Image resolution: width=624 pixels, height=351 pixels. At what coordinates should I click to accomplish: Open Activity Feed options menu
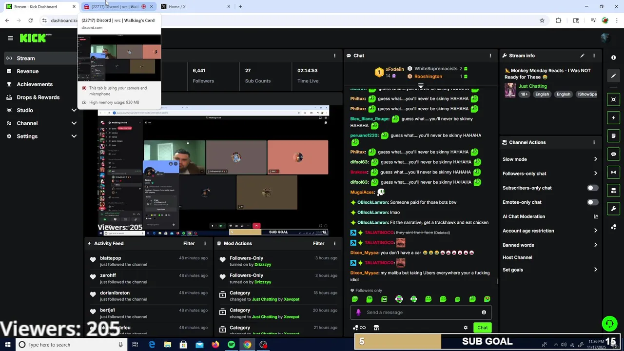205,243
